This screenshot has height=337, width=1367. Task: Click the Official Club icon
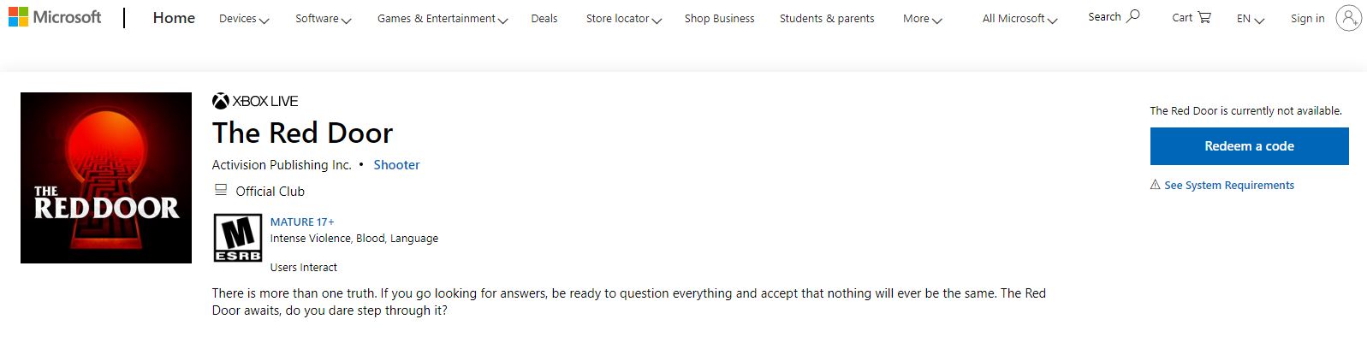tap(221, 191)
